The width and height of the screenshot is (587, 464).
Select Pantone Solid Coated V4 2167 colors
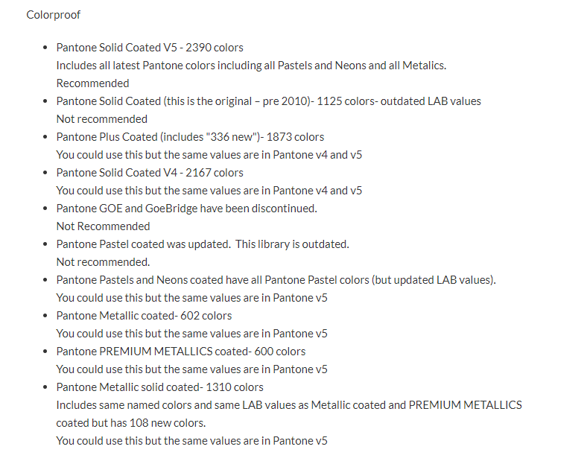click(x=150, y=173)
